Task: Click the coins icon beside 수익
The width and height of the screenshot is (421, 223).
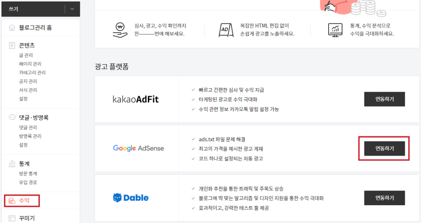Action: tap(12, 201)
